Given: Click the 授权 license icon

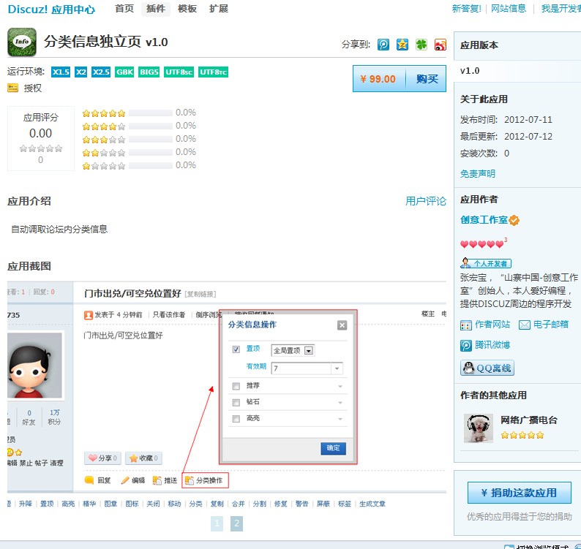Looking at the screenshot, I should [x=12, y=88].
